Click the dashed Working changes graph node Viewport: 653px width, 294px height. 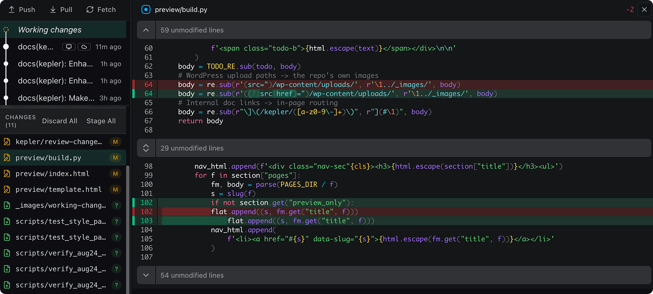point(6,30)
